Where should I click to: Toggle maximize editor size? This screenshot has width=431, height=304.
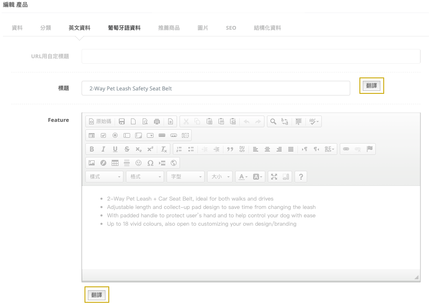pyautogui.click(x=274, y=177)
